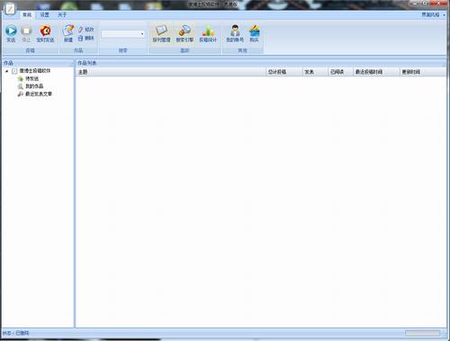Open timed send red alarm clock icon

tap(45, 31)
